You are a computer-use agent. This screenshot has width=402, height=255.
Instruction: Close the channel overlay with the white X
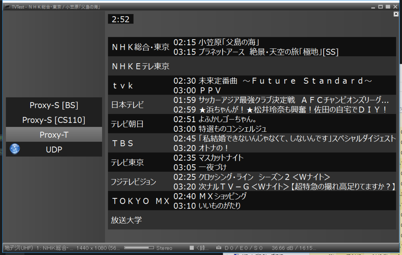click(x=396, y=14)
